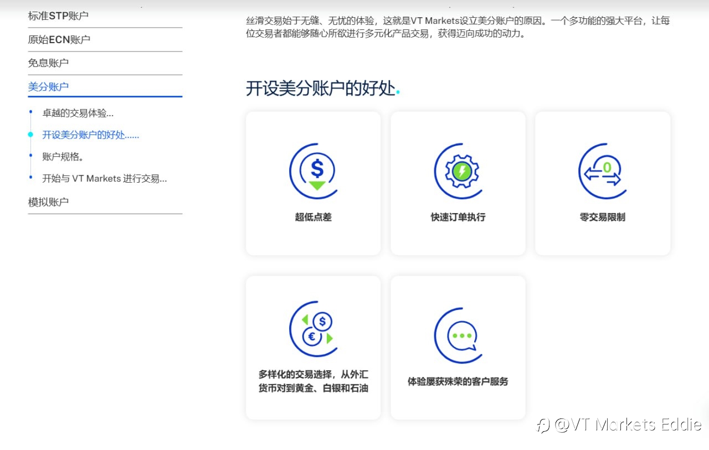Screen dimensions: 709x450
Task: Jump to 账户规格。 section link
Action: point(63,156)
